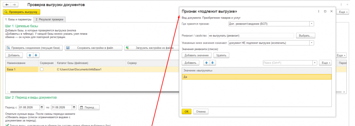Click the Период... button
The image size is (355, 126).
pyautogui.click(x=89, y=107)
